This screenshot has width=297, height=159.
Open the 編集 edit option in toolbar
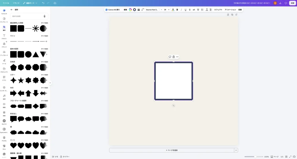[125, 10]
